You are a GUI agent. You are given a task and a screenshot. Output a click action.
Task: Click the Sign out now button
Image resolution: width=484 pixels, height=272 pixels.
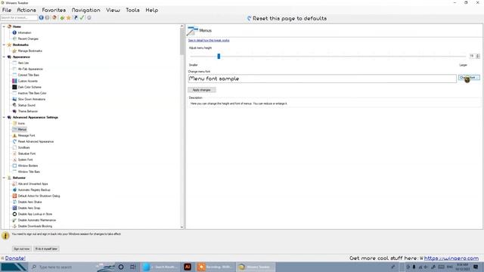pyautogui.click(x=22, y=249)
